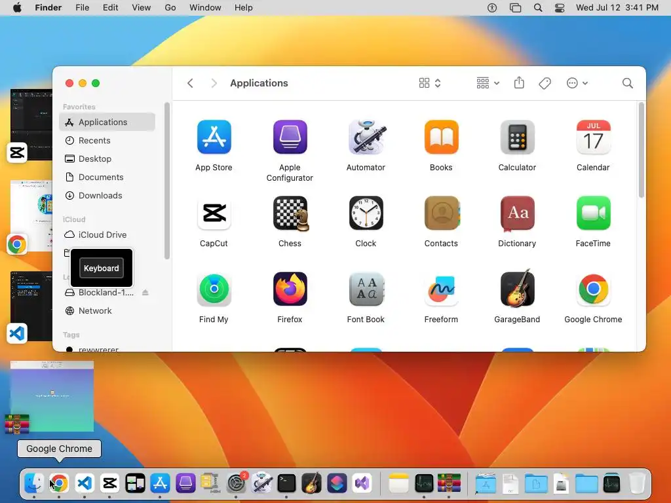Open Finder window search
The image size is (671, 503).
(x=627, y=83)
